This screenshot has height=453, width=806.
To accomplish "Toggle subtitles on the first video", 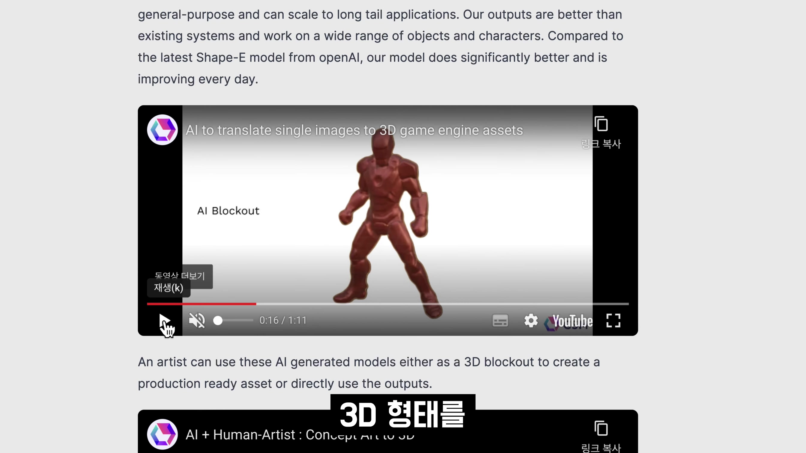I will 500,321.
